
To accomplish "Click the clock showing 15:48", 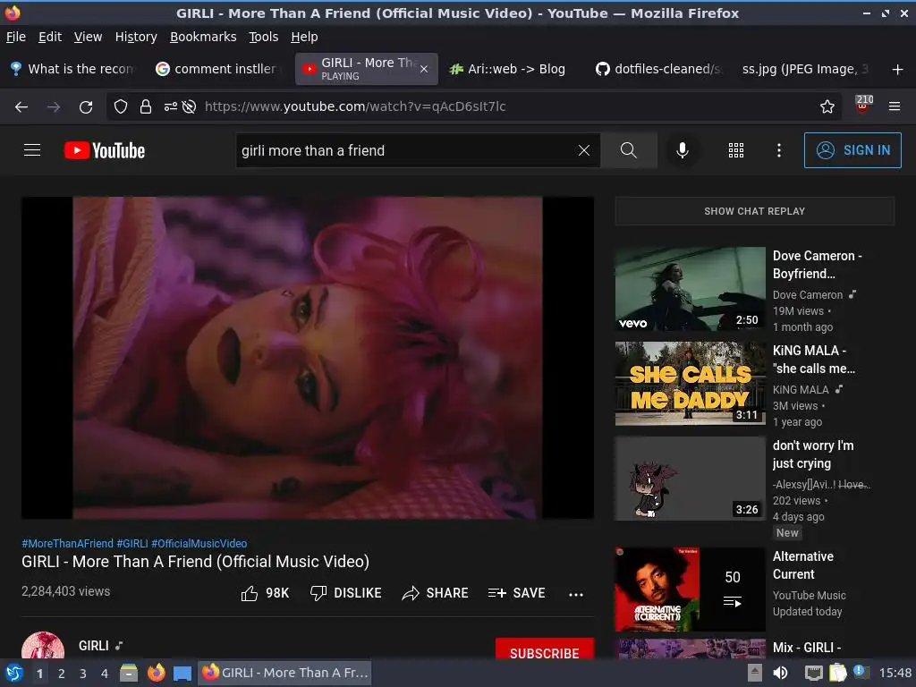I will pyautogui.click(x=895, y=673).
